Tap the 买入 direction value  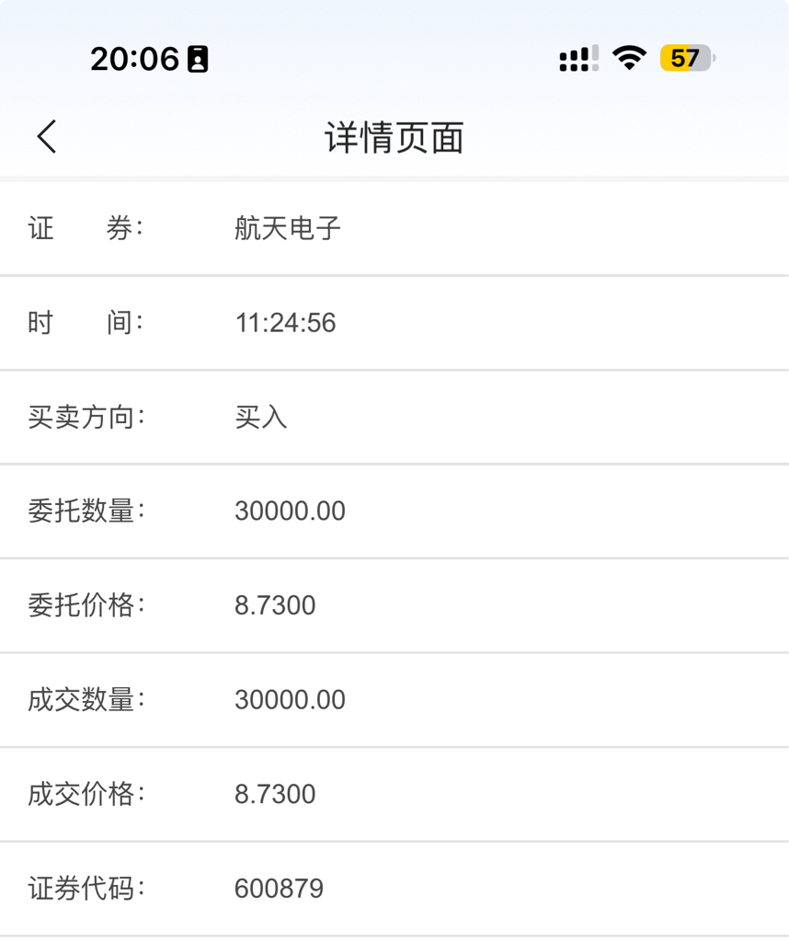click(x=260, y=417)
